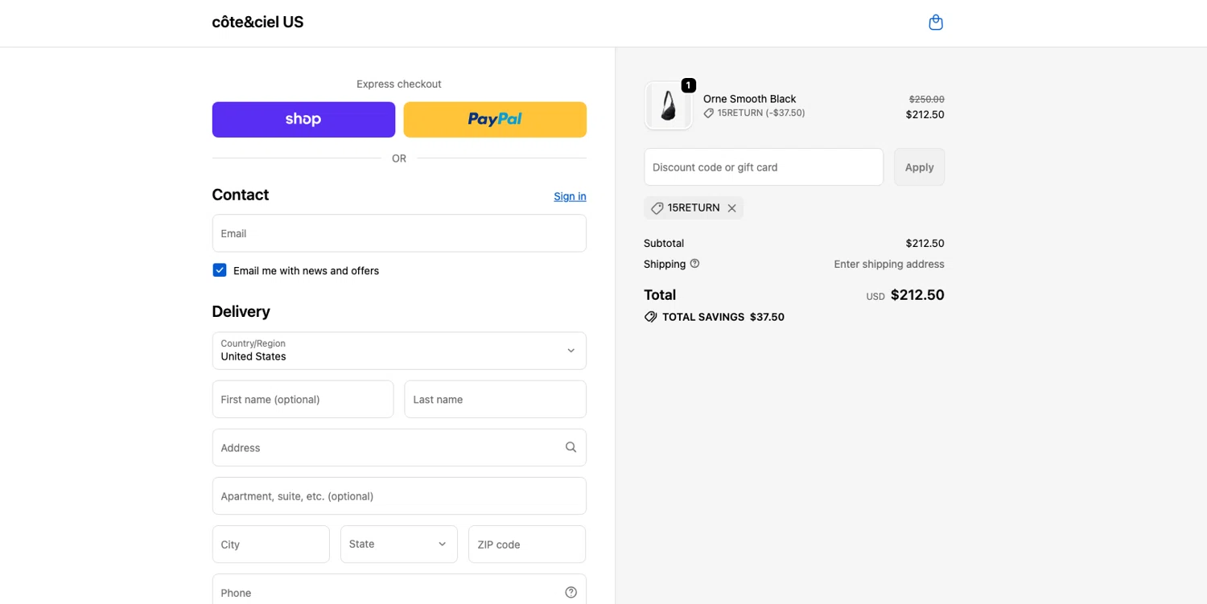The width and height of the screenshot is (1207, 604).
Task: Click the Apply discount button
Action: 919,167
